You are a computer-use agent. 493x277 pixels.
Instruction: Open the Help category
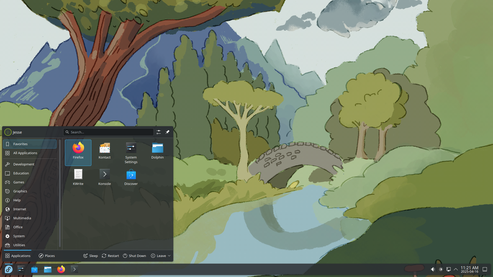pyautogui.click(x=30, y=200)
